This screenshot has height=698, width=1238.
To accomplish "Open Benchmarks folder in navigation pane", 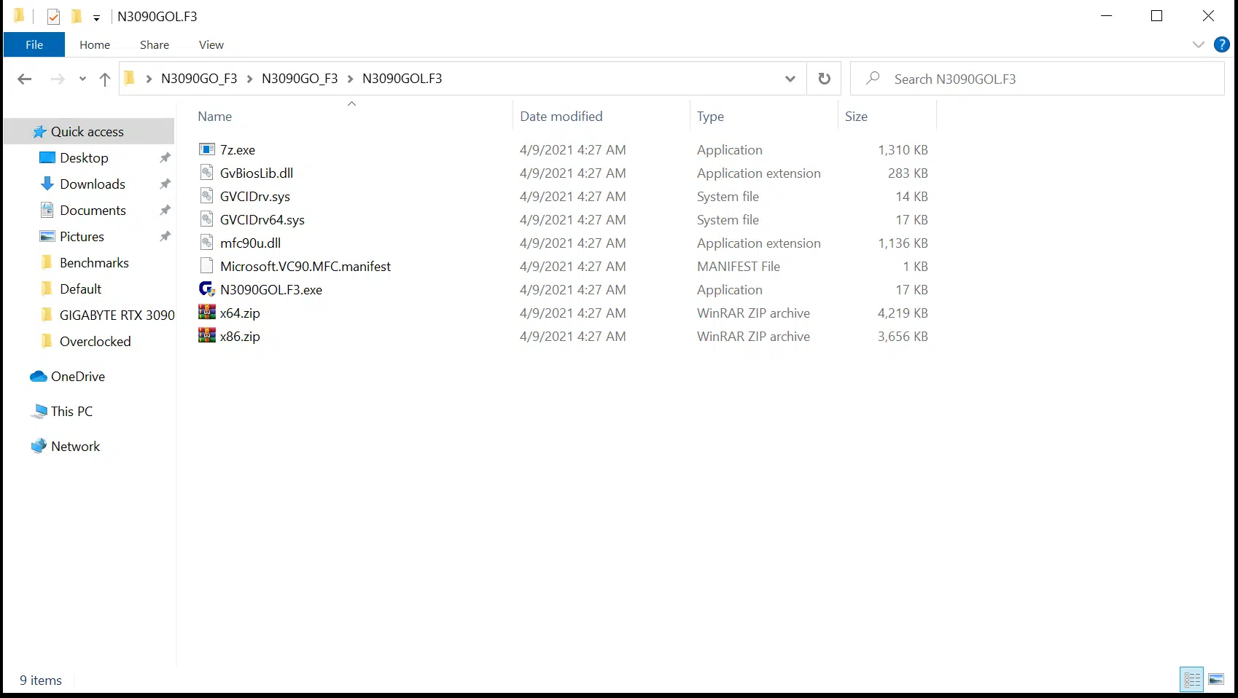I will pos(94,263).
